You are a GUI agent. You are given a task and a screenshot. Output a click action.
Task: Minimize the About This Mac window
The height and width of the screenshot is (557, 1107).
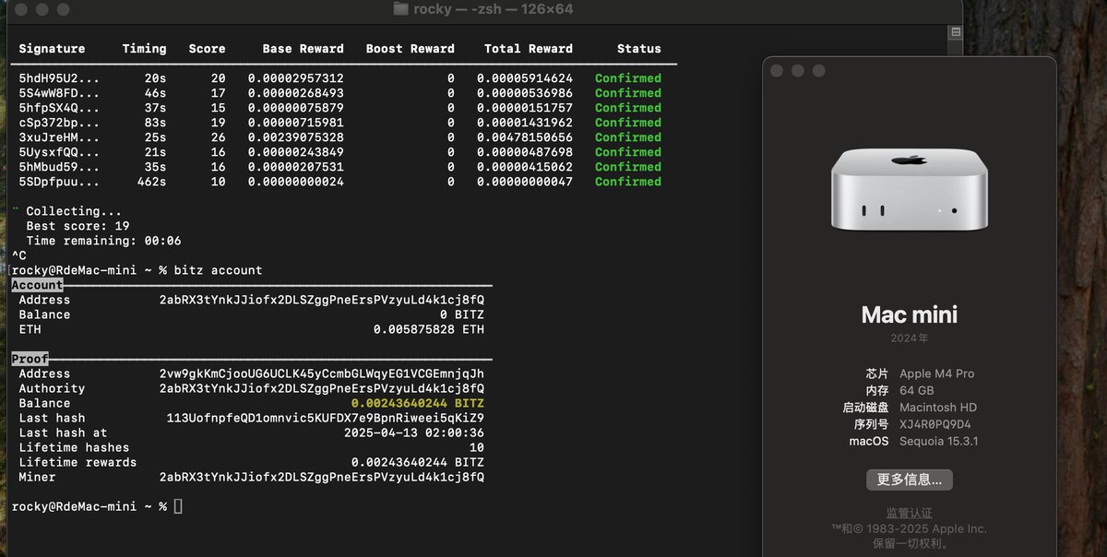click(x=798, y=71)
